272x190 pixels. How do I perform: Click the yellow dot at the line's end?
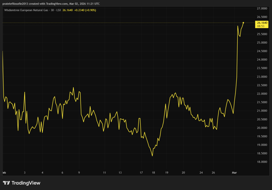click(x=243, y=23)
